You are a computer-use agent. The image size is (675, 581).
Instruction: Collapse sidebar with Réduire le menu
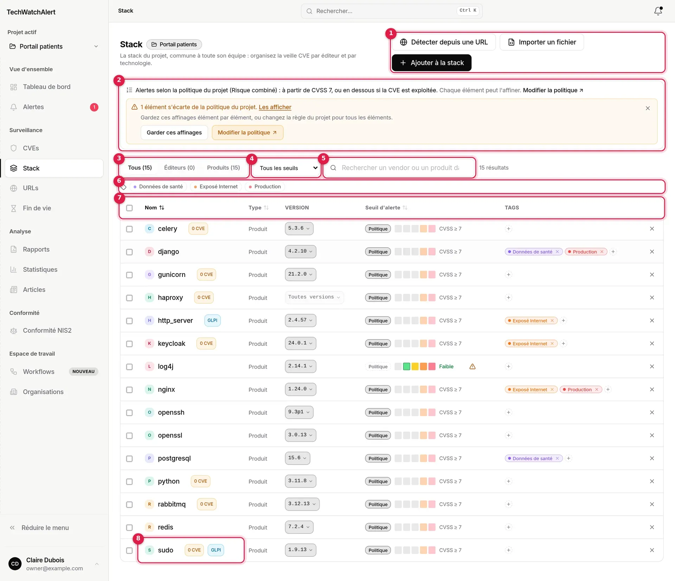coord(39,528)
